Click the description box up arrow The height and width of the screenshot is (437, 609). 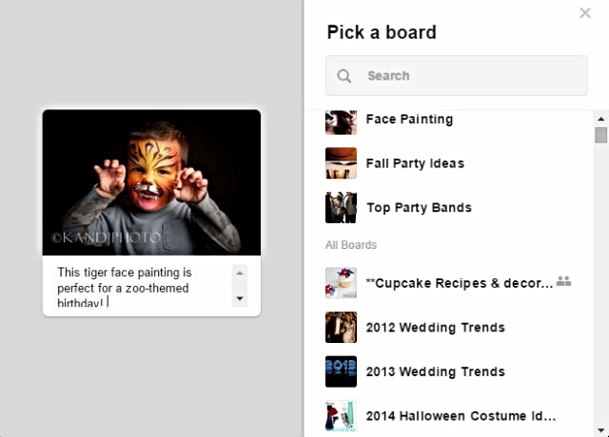(x=240, y=274)
